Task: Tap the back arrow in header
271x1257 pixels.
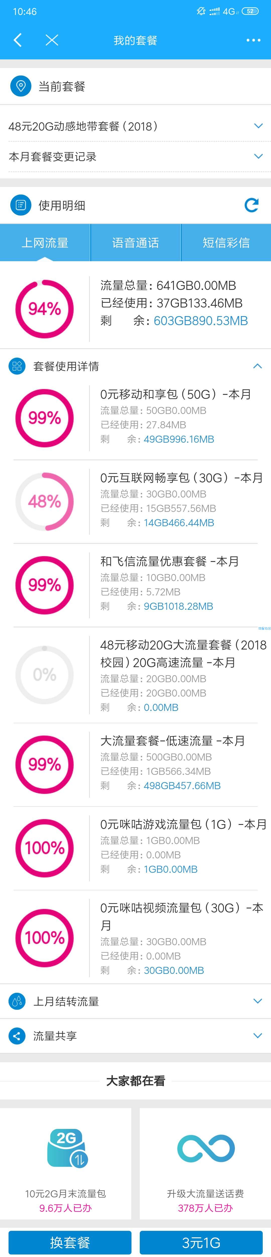Action: [18, 40]
